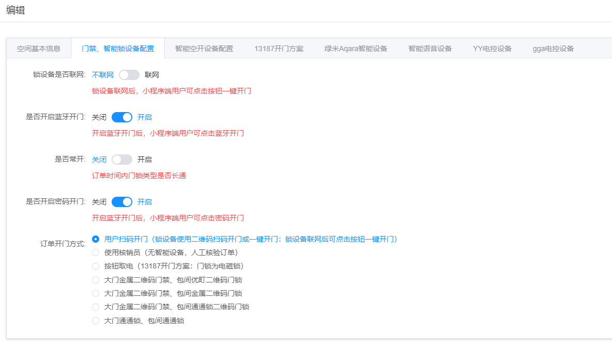This screenshot has width=612, height=348.
Task: Enable the 是否常开 switch
Action: pyautogui.click(x=122, y=160)
